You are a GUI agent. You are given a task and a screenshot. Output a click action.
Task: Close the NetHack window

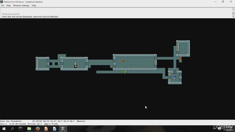click(x=231, y=2)
